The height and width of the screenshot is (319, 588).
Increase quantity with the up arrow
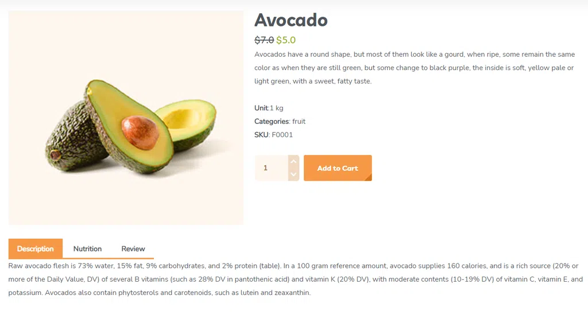pos(293,162)
